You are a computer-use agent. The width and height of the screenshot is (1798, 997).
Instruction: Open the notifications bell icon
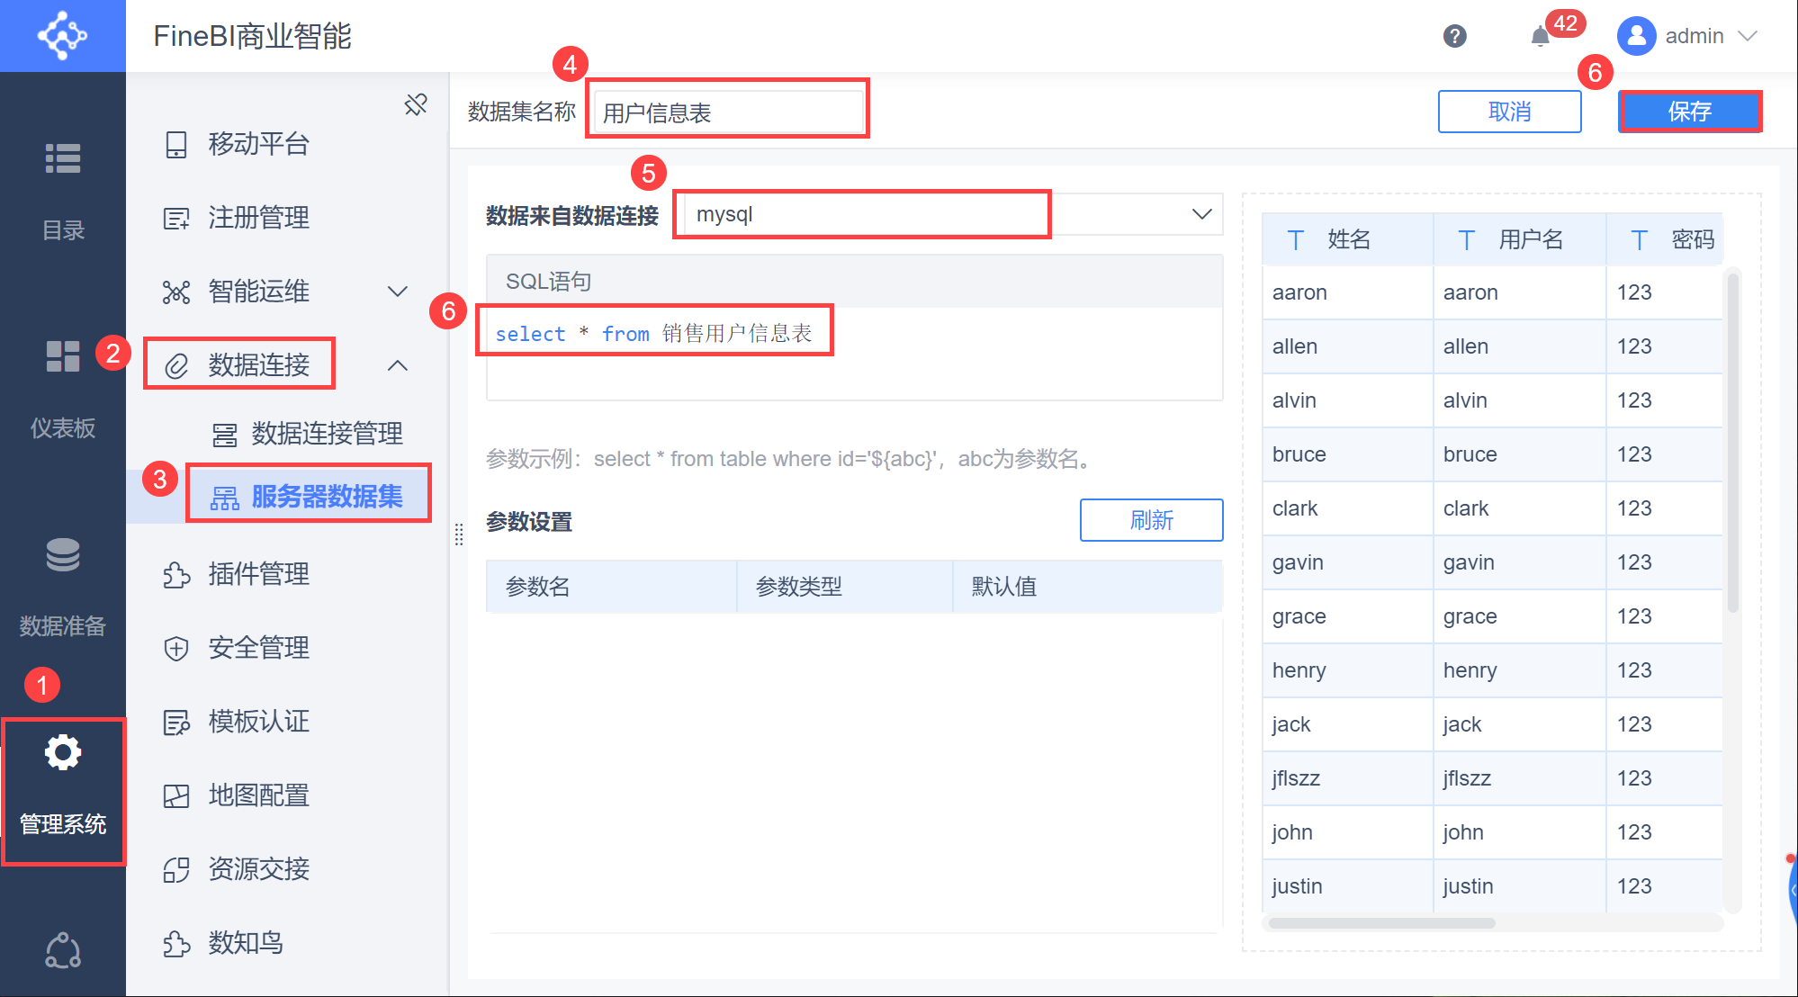pos(1540,36)
